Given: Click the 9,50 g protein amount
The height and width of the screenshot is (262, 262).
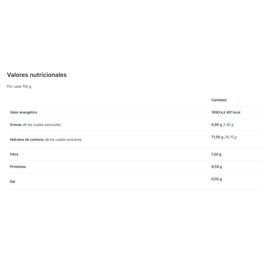Looking at the screenshot, I should 217,167.
